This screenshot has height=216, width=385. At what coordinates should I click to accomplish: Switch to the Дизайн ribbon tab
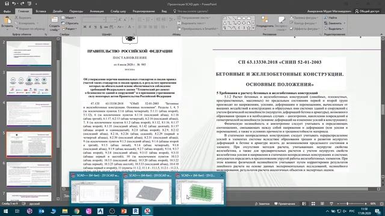point(58,11)
